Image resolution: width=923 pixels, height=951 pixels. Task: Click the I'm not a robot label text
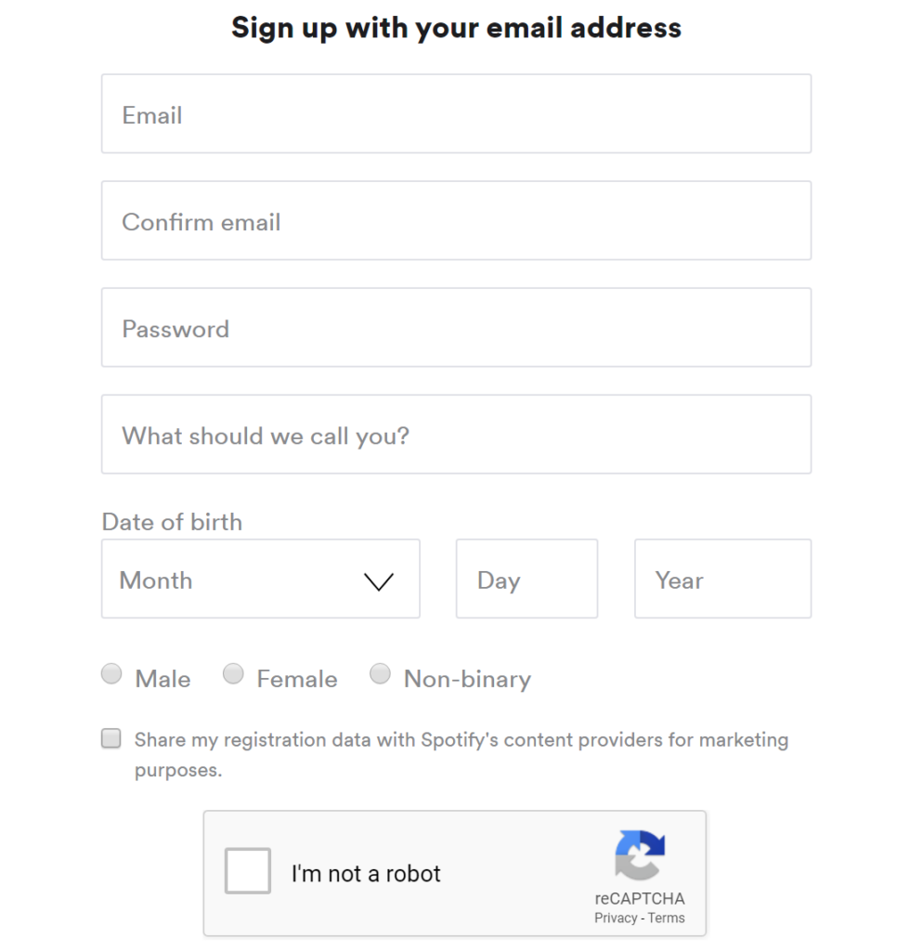pos(366,874)
